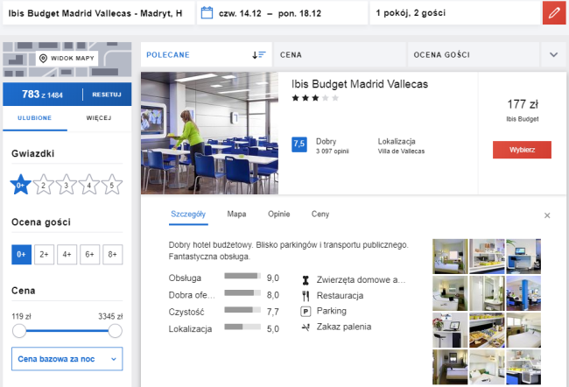569x387 pixels.
Task: Close the hotel details panel
Action: 547,215
